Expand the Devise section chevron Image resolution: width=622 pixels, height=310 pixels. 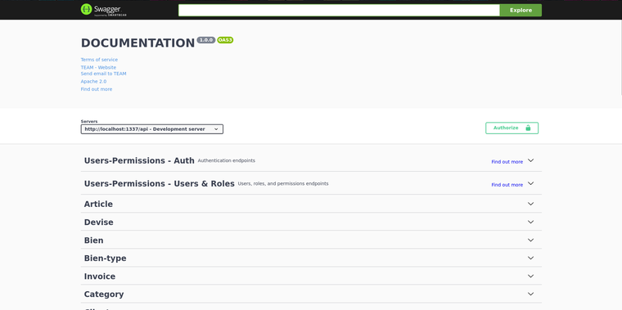click(531, 222)
